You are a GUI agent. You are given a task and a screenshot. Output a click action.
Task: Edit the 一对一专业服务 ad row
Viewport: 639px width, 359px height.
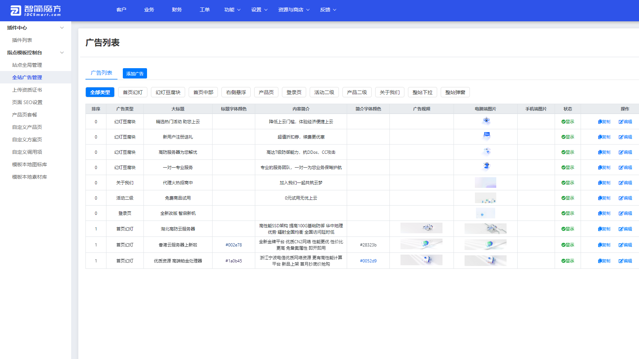(x=625, y=168)
